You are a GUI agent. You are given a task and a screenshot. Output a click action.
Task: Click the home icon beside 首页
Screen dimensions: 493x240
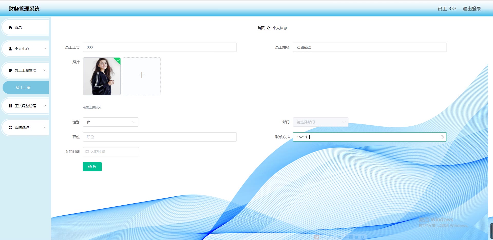pos(10,27)
